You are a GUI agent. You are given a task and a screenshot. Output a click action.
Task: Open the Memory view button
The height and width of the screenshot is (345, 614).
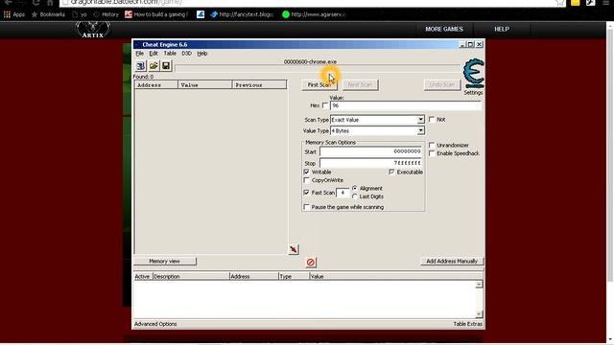[x=164, y=261]
